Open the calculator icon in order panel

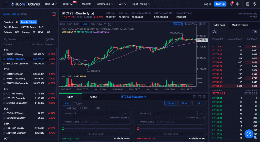click(199, 97)
